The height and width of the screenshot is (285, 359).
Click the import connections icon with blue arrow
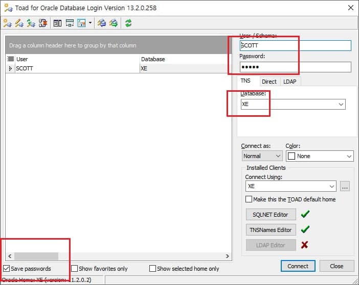[x=102, y=23]
